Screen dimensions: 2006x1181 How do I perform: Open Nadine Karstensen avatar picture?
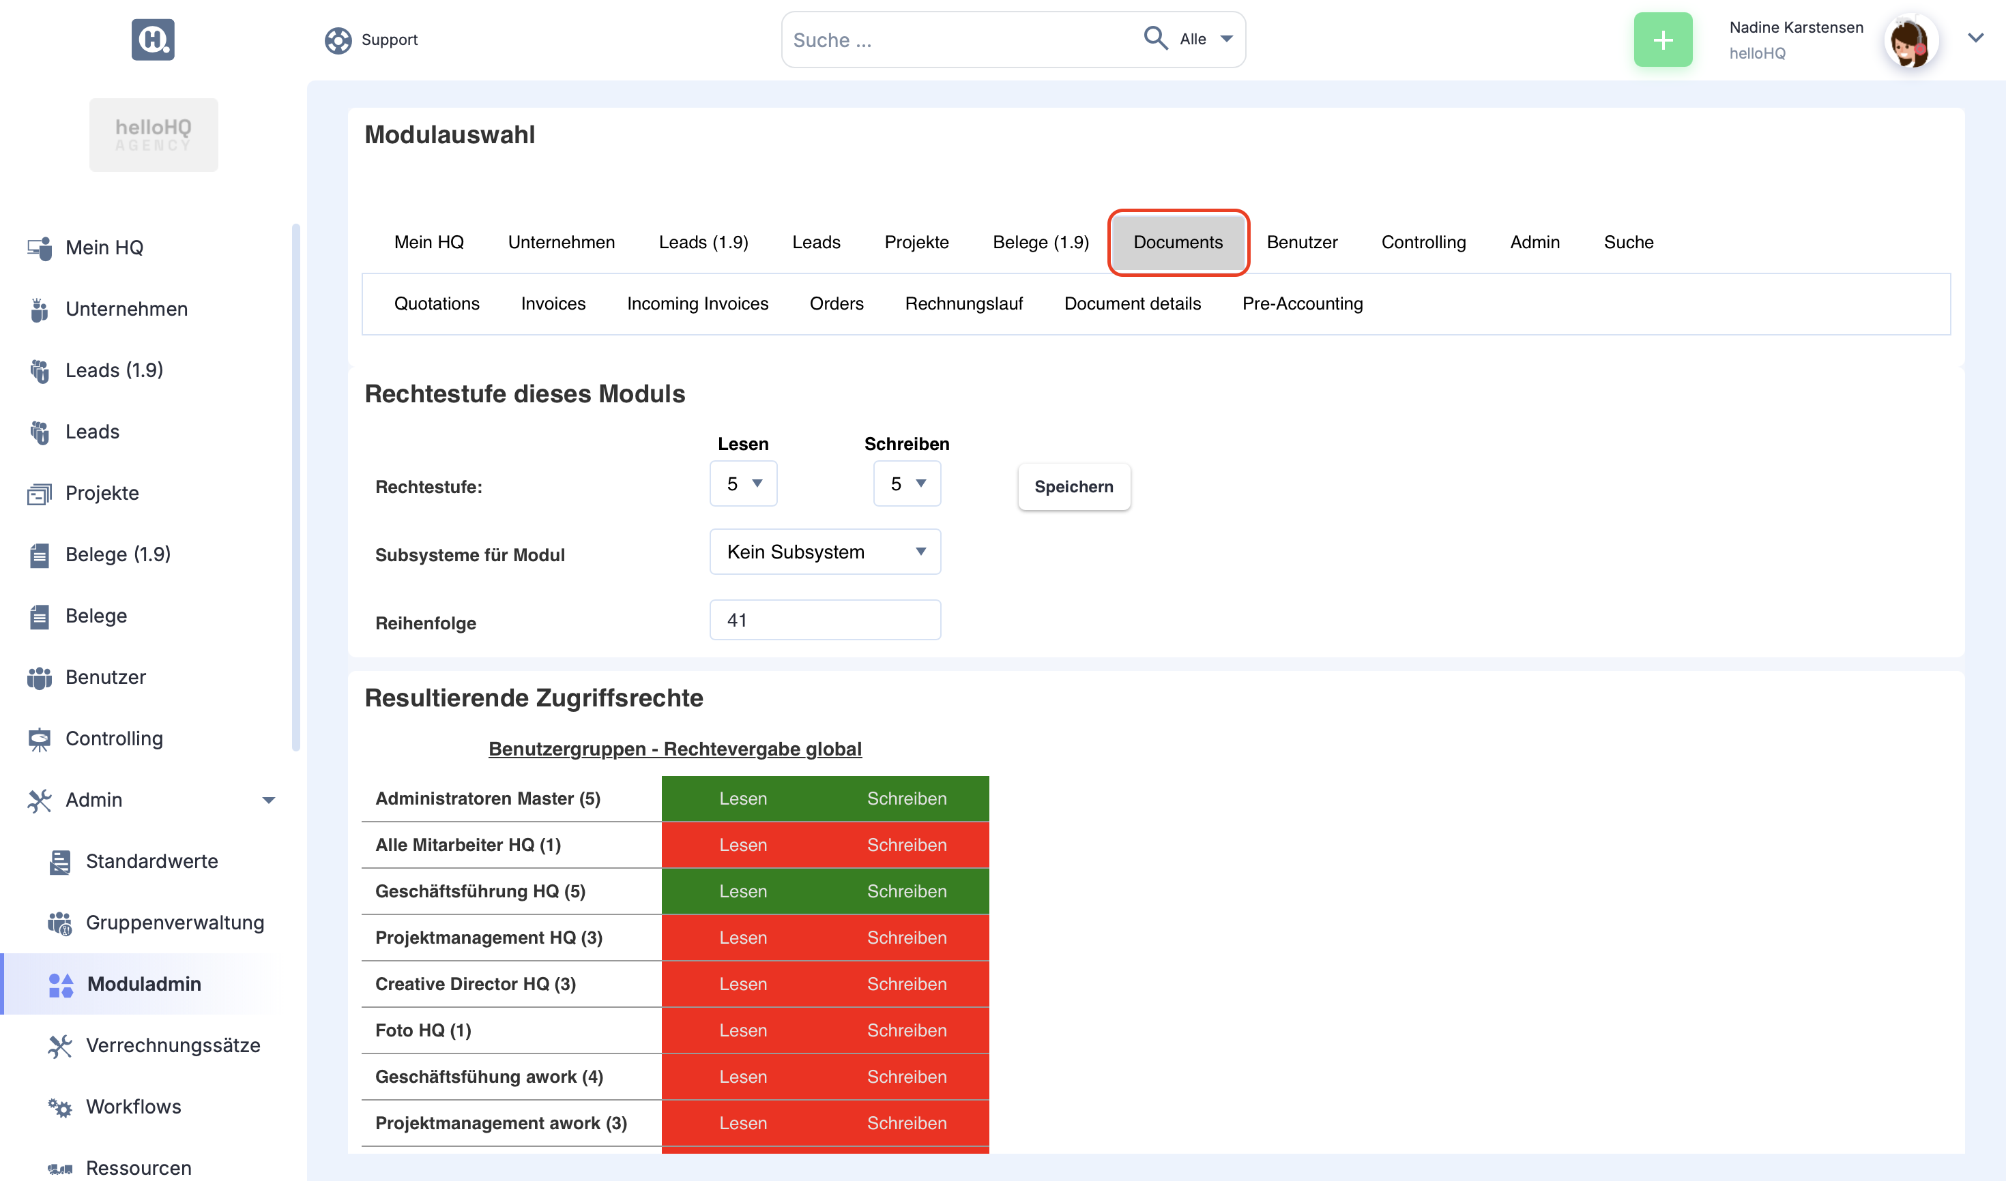(1910, 40)
